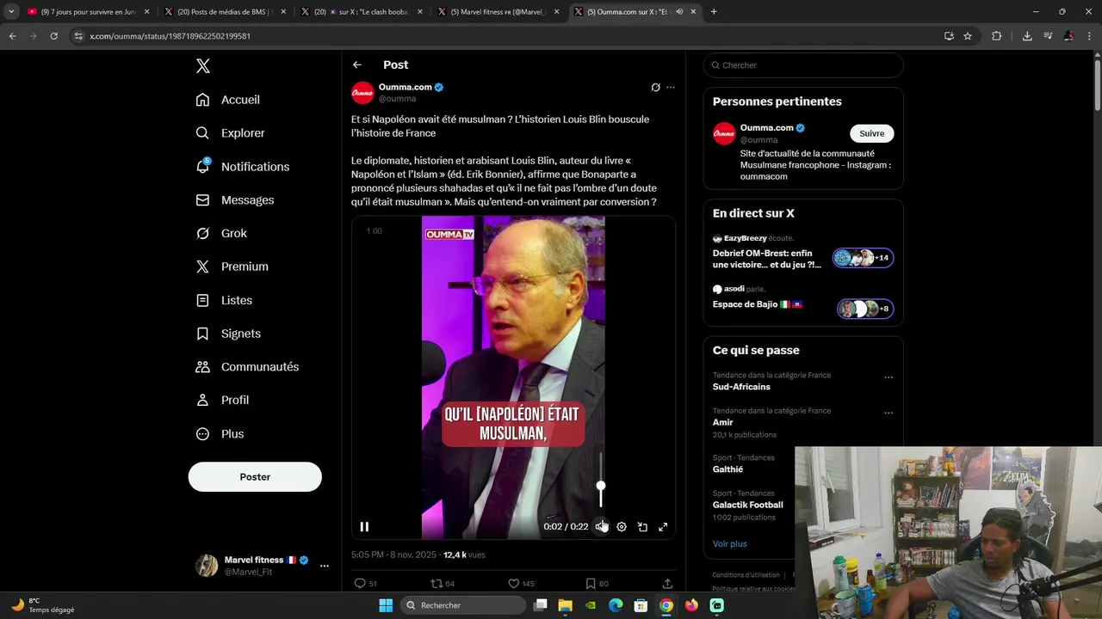Join Debrief OM-Brest live space
Screen dimensions: 1102x619
pyautogui.click(x=802, y=254)
